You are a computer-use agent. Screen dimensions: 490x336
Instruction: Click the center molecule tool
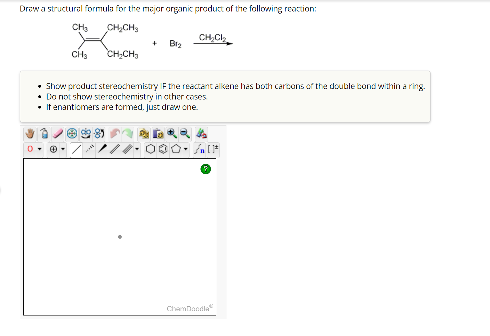click(x=72, y=133)
